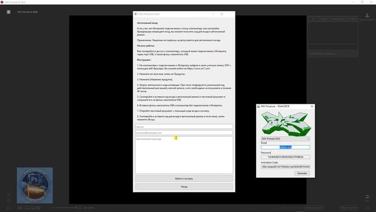
Task: Focus the offline login code text area
Action: tap(184, 155)
